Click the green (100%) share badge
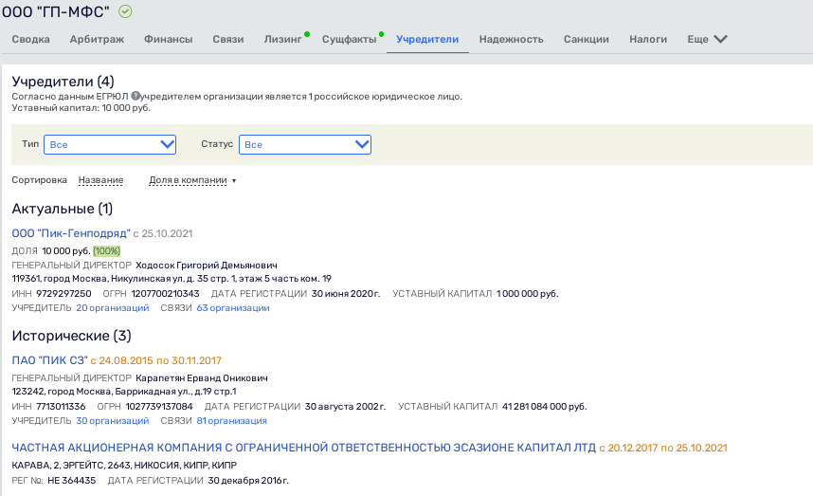This screenshot has height=496, width=813. 106,251
